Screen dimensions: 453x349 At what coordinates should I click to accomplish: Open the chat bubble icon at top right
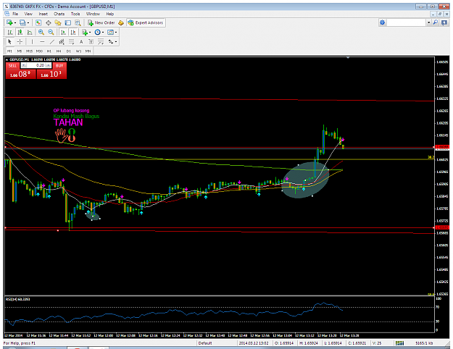click(x=444, y=22)
